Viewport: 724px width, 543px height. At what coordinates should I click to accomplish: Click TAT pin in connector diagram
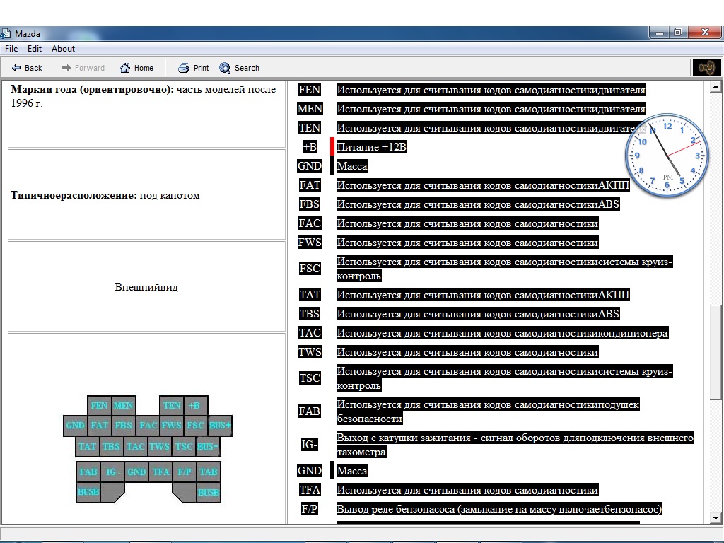[87, 447]
